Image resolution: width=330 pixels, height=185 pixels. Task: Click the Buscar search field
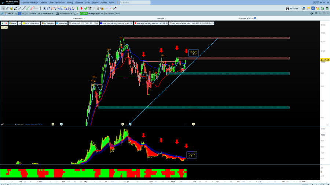point(135,3)
